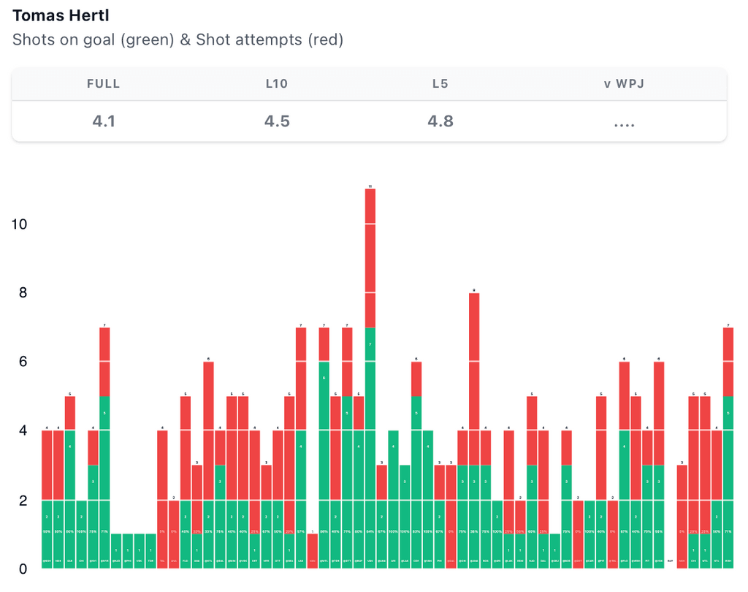
Task: Click the shots on goal legend subtitle
Action: point(178,39)
